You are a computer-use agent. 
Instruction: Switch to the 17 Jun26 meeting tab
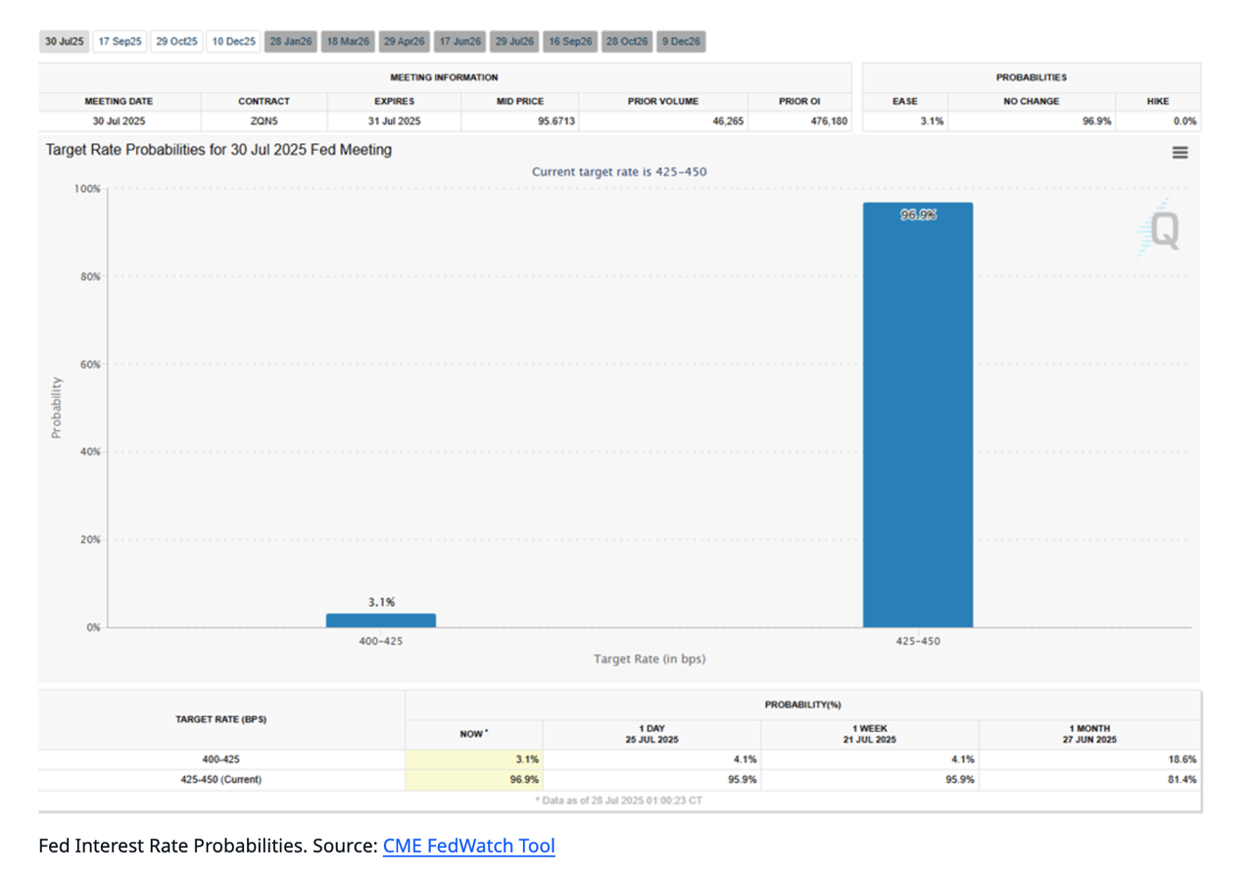[459, 42]
